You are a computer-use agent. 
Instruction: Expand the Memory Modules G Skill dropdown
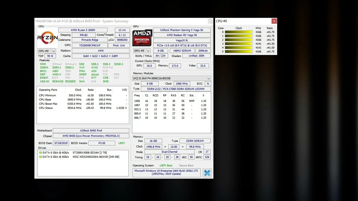tap(172, 78)
